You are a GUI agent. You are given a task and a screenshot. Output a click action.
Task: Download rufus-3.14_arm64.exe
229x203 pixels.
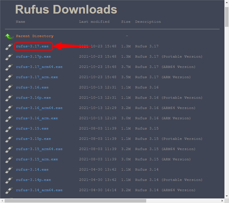[x=39, y=190]
